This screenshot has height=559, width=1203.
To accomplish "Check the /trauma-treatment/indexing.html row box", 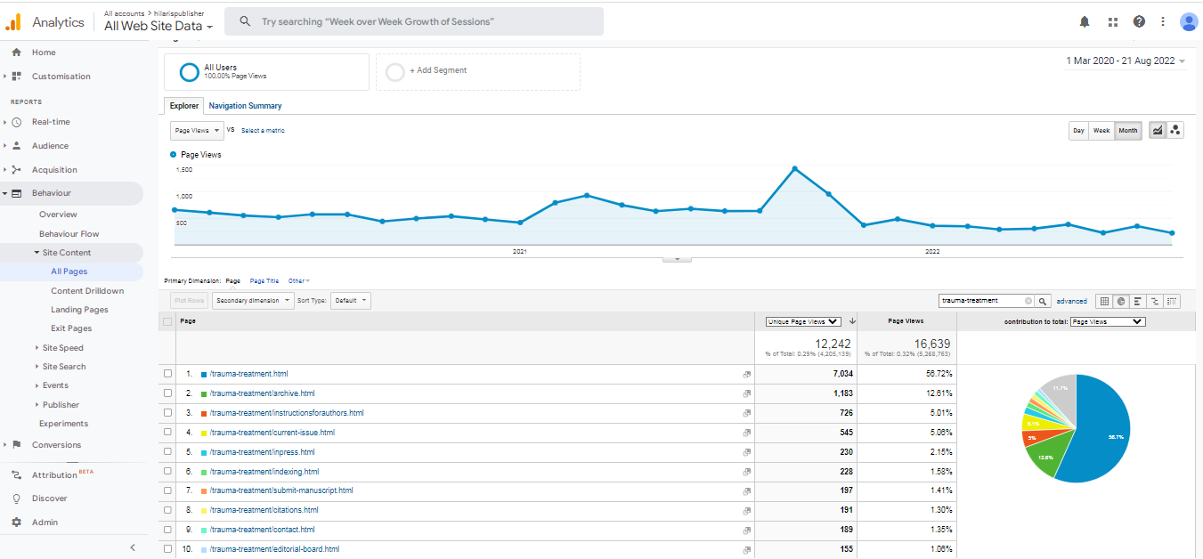I will (x=168, y=472).
